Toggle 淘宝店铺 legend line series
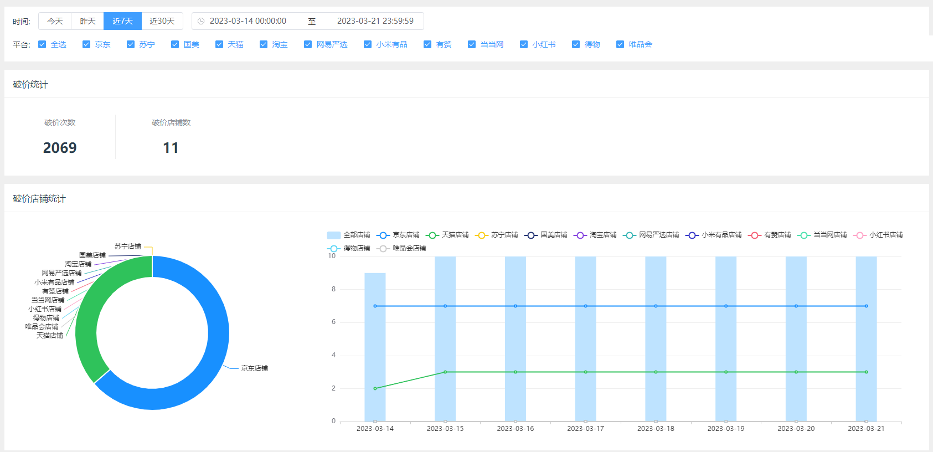The image size is (933, 452). click(x=595, y=235)
